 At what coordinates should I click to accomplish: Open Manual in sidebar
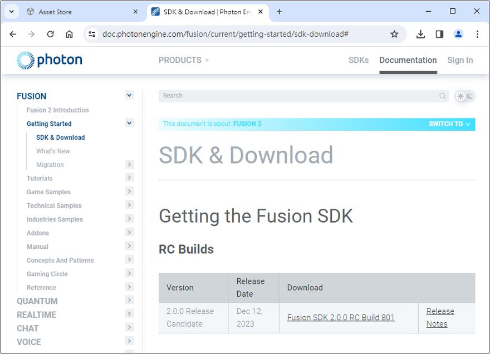[37, 247]
